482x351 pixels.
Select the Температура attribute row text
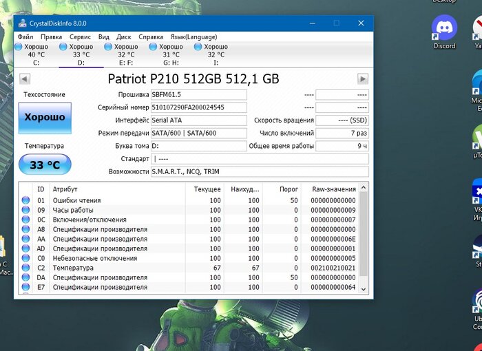point(73,268)
